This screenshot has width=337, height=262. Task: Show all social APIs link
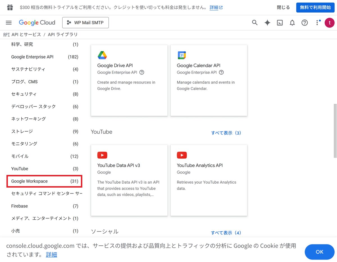(226, 233)
